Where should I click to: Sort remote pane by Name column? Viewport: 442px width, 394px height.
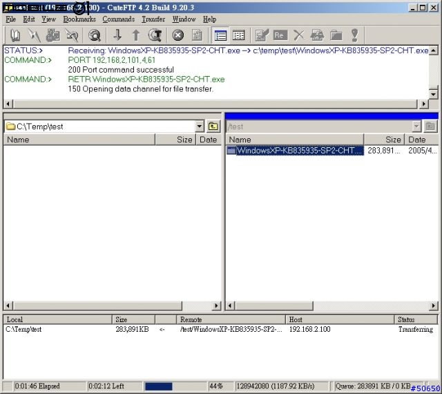(x=295, y=140)
